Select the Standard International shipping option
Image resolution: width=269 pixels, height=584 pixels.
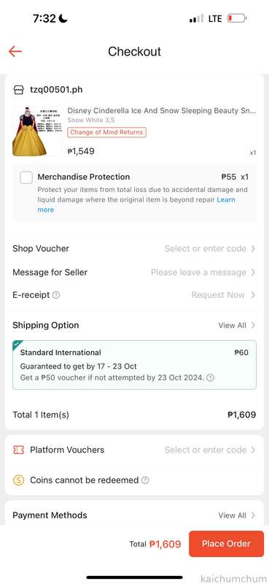point(134,365)
